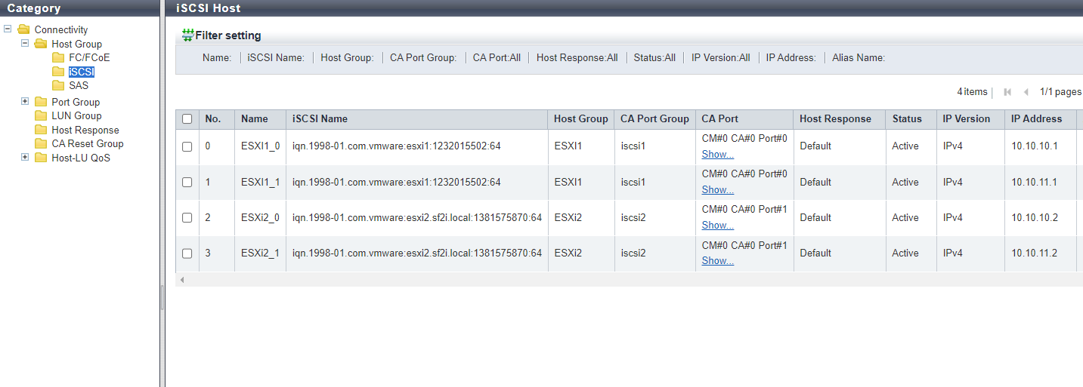This screenshot has height=387, width=1083.
Task: Click the CA Reset Group folder icon
Action: click(41, 144)
